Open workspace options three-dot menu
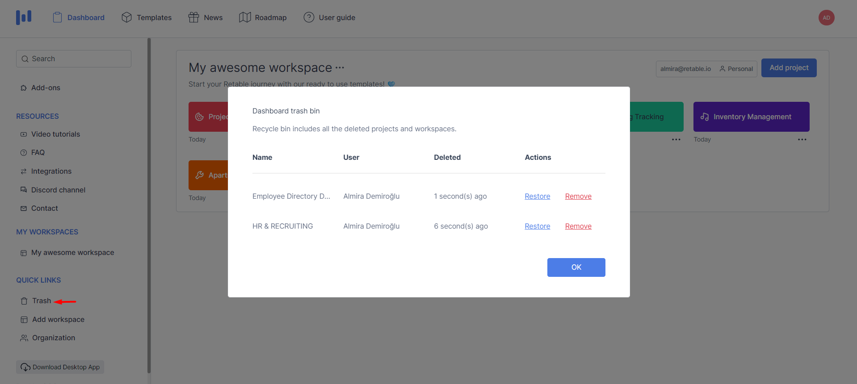The image size is (857, 384). coord(340,68)
